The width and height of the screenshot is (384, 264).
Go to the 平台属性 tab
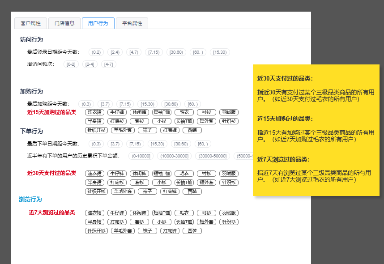pos(132,23)
